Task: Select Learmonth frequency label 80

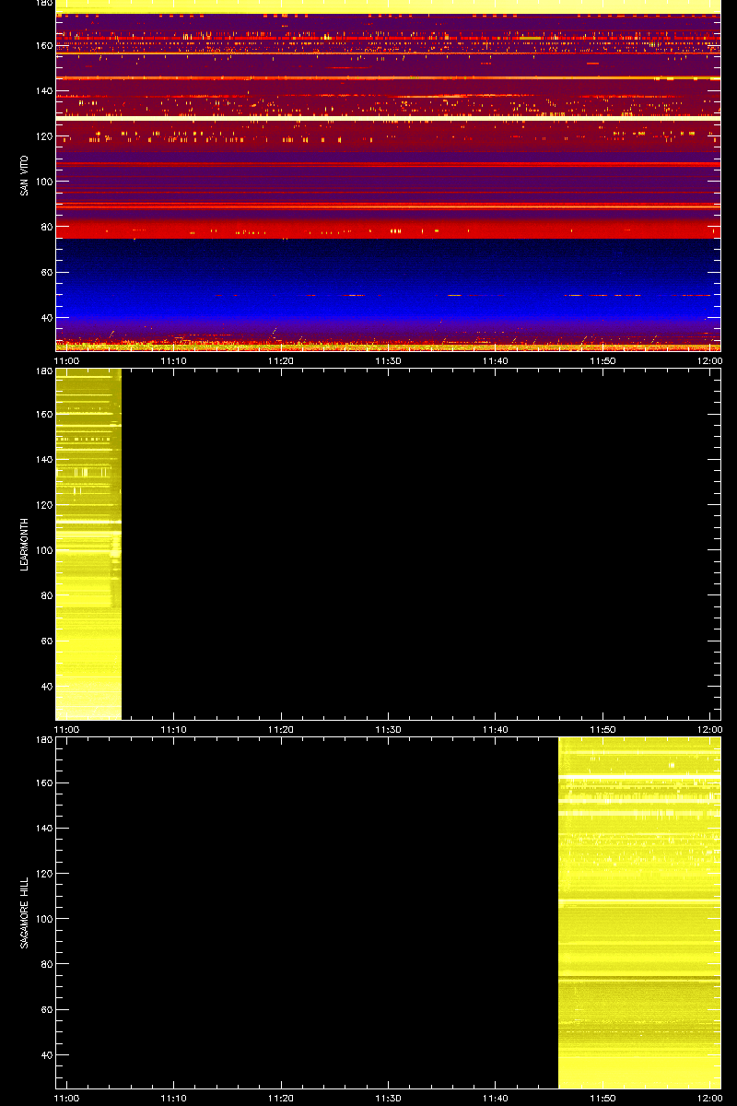Action: coord(45,595)
